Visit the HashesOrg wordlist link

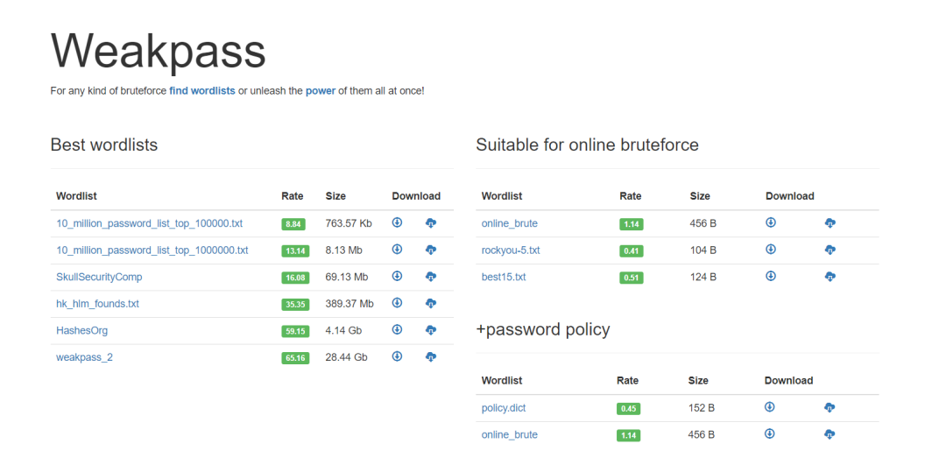(82, 331)
